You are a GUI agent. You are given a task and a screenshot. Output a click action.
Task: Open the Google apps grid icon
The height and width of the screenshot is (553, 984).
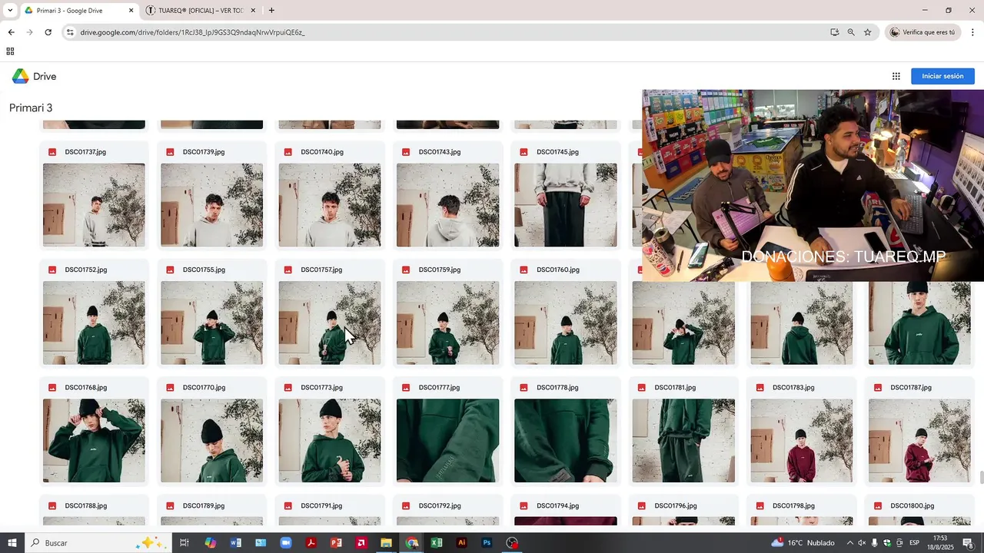[896, 76]
